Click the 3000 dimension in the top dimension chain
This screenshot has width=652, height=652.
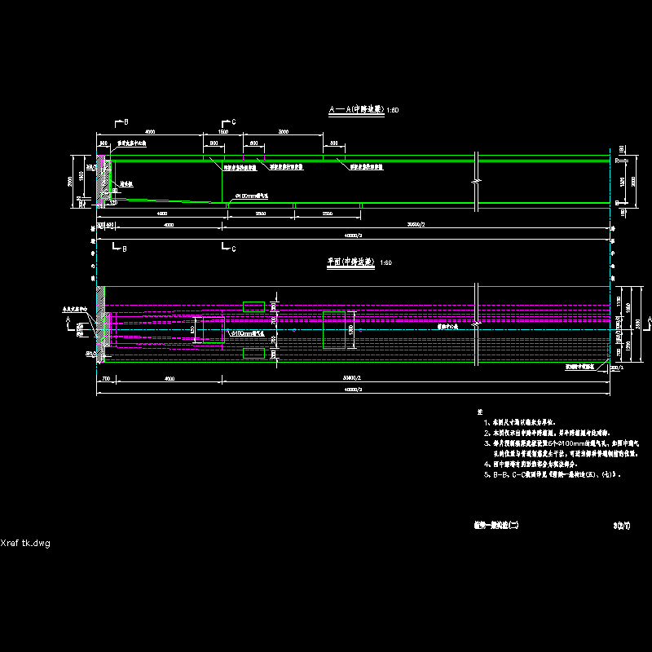tap(283, 132)
